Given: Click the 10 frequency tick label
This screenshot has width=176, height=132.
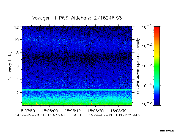Looking at the screenshot, I should [x=16, y=40].
